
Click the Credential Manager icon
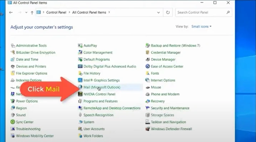click(x=147, y=53)
